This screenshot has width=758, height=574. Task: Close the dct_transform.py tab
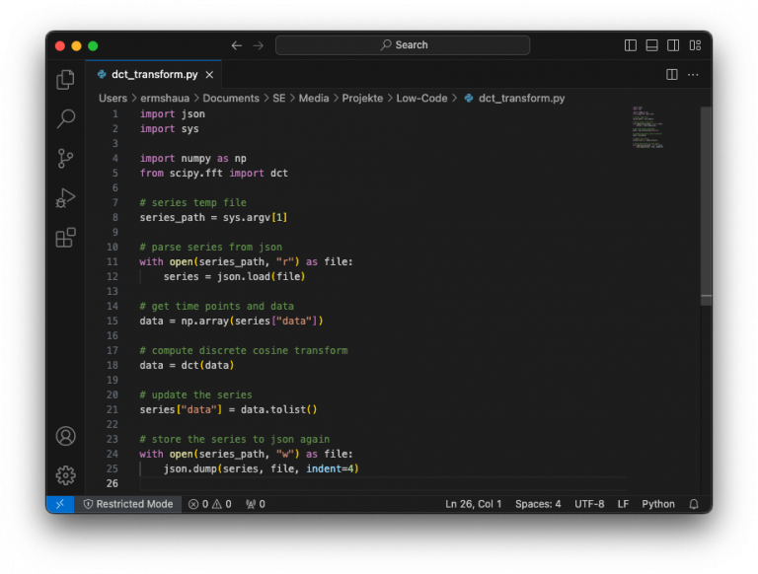tap(211, 75)
